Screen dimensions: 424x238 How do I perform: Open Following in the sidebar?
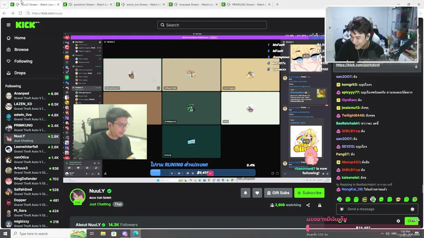pyautogui.click(x=23, y=61)
